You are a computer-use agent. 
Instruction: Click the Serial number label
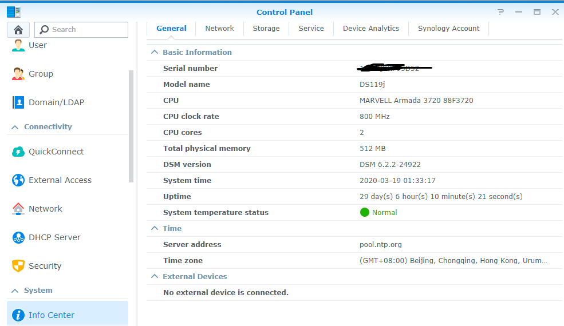(x=190, y=68)
